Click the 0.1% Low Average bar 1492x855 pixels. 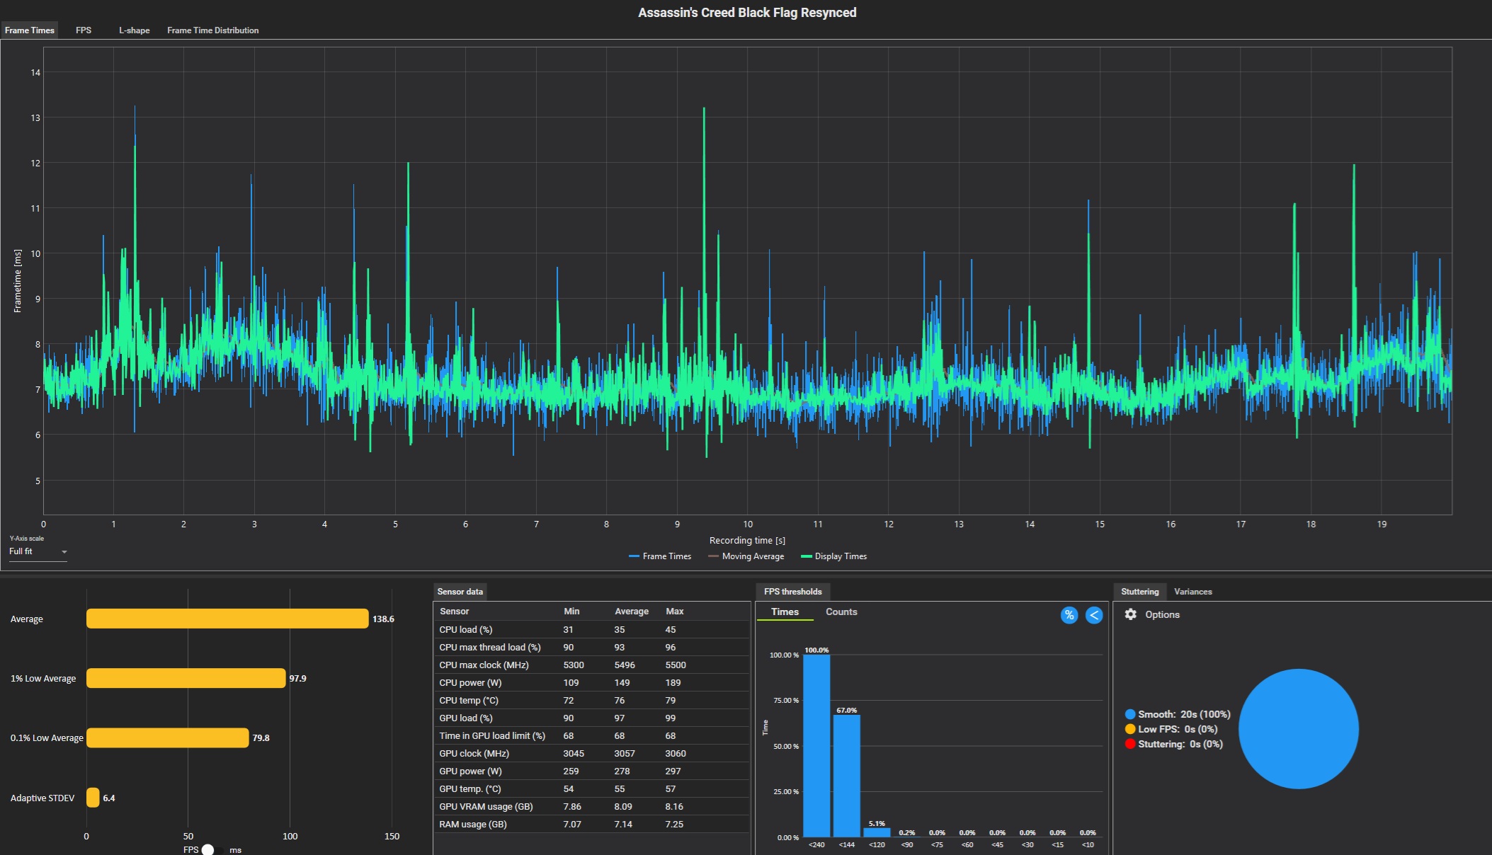click(168, 738)
